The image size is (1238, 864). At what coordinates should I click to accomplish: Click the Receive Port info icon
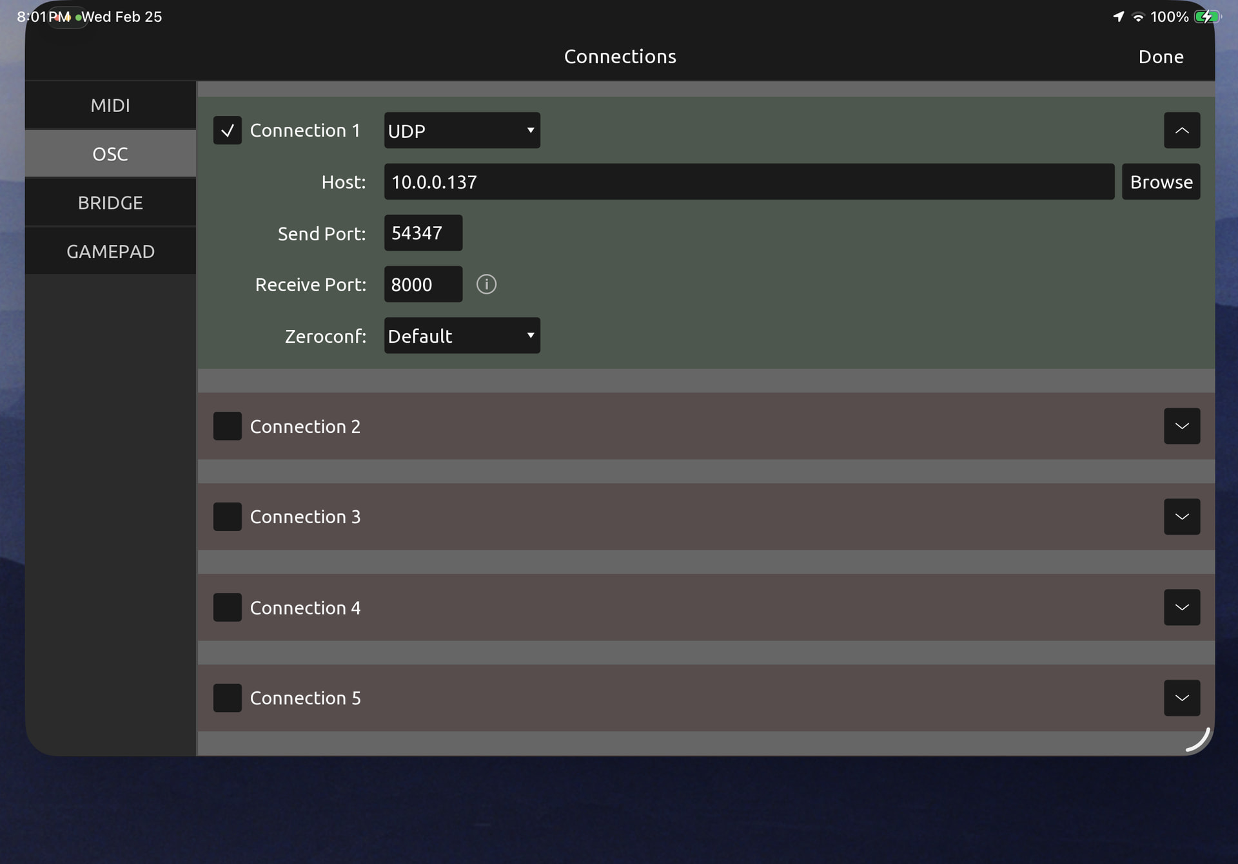[x=486, y=284]
